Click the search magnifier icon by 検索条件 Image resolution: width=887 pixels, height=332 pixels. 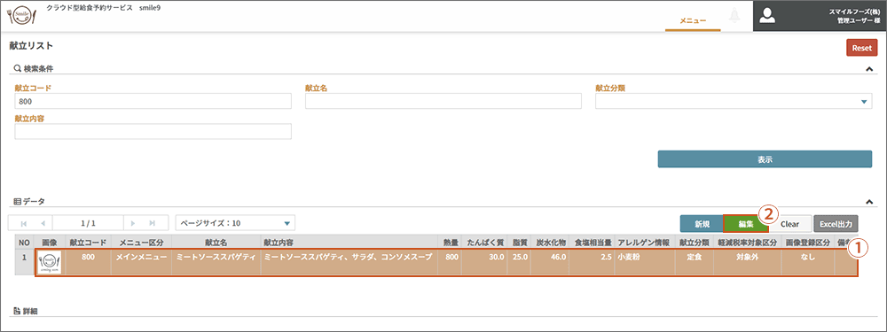point(17,69)
